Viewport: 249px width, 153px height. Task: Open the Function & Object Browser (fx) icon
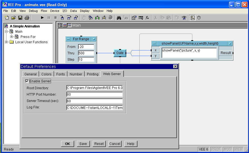[148, 18]
